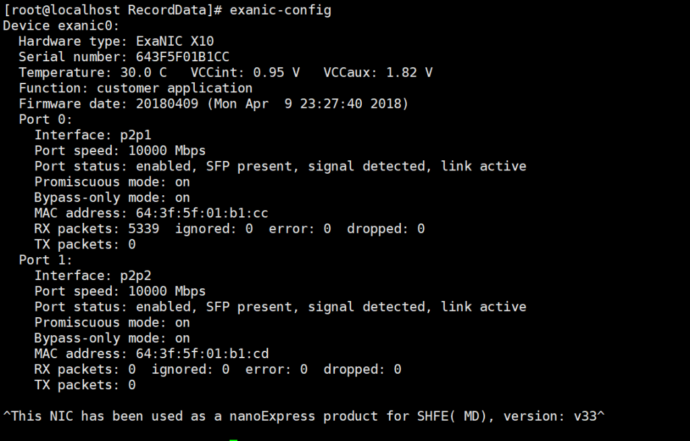Screen dimensions: 690x441
Task: Click the exanic-config command text
Action: [280, 10]
